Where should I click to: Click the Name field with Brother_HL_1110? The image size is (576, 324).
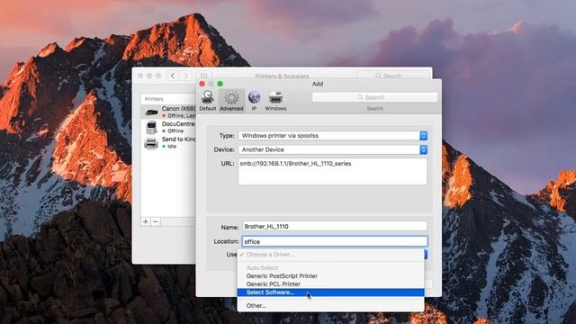point(335,226)
